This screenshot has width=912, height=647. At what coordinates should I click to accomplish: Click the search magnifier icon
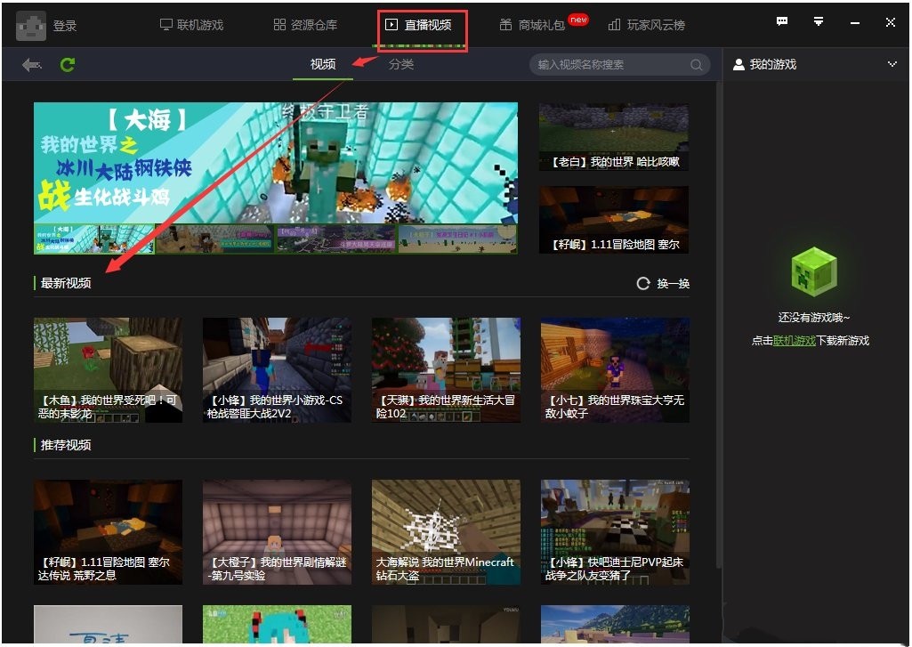click(698, 64)
